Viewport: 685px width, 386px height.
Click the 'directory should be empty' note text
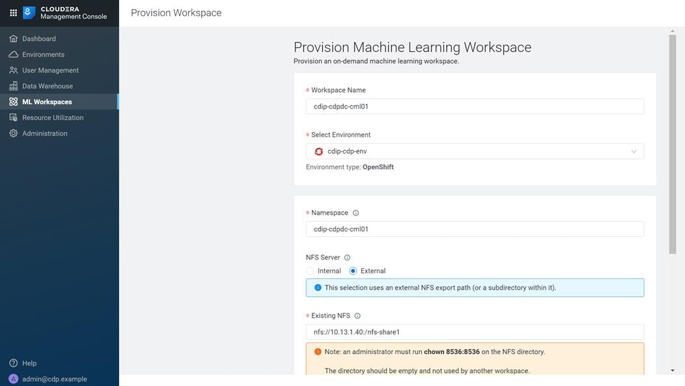point(427,371)
